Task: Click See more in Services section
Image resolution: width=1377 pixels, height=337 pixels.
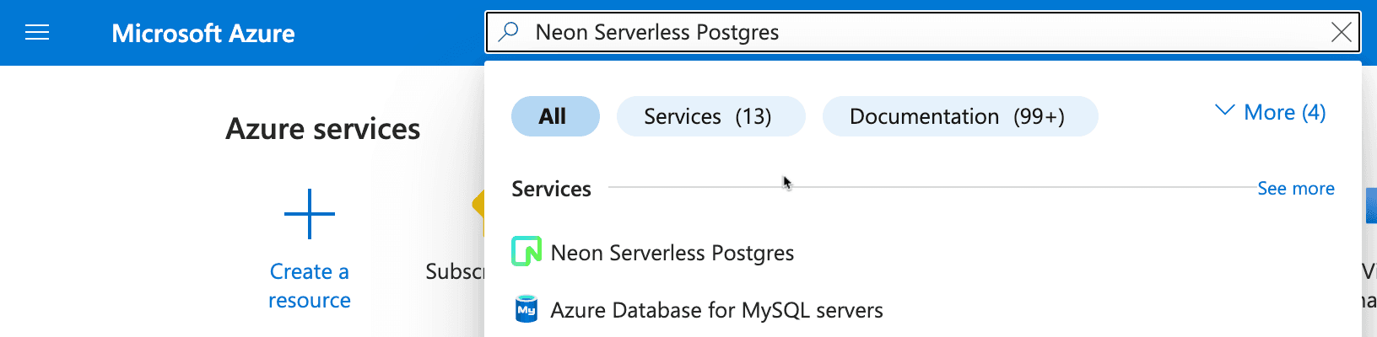Action: click(1295, 189)
